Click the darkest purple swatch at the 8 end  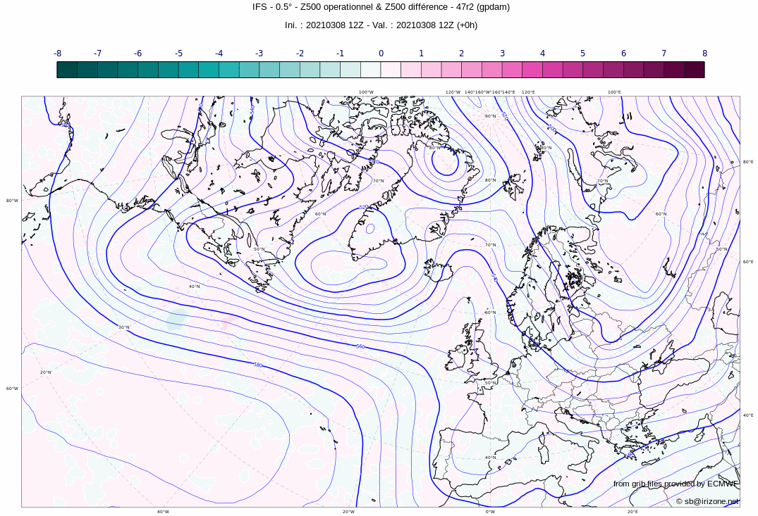(695, 70)
